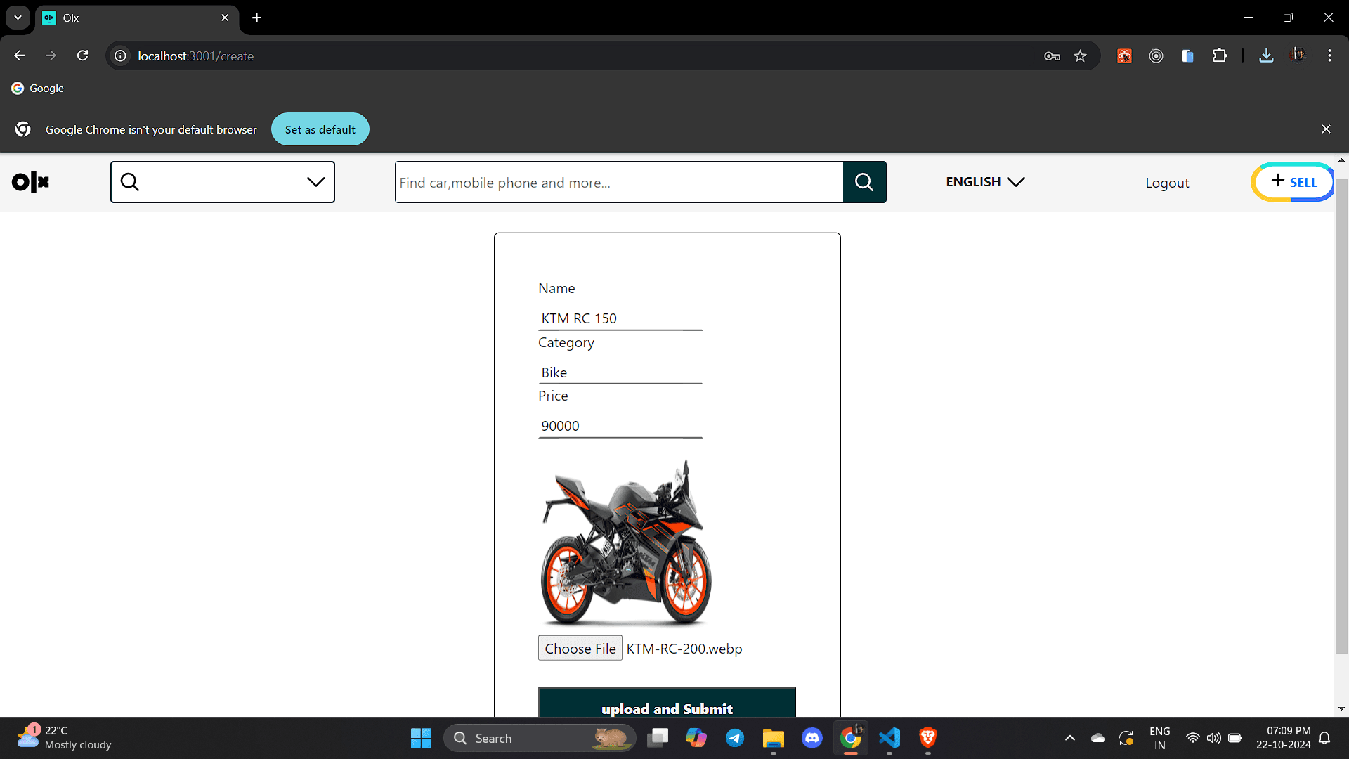Open the tab search dropdown arrow
1349x759 pixels.
(18, 18)
